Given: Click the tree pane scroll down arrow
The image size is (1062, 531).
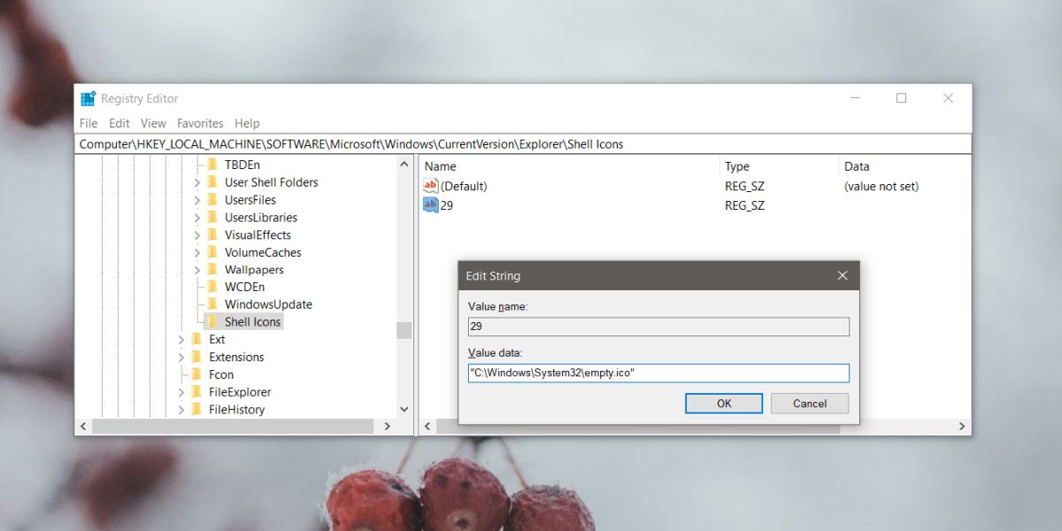Looking at the screenshot, I should 404,410.
